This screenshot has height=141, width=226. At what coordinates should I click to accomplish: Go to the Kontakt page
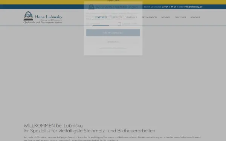[x=195, y=17]
